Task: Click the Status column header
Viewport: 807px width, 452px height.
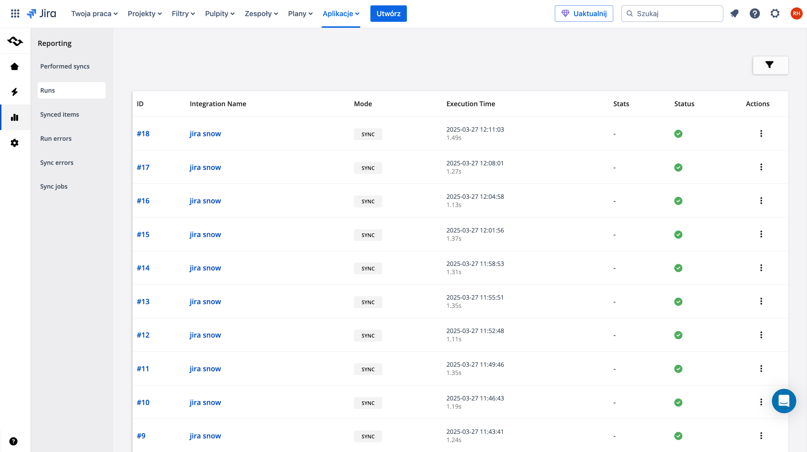Action: point(684,104)
